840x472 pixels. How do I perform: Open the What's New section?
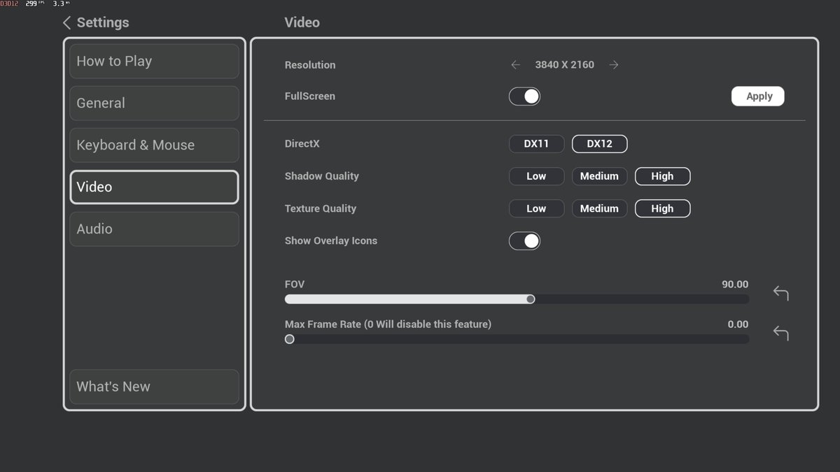[155, 387]
